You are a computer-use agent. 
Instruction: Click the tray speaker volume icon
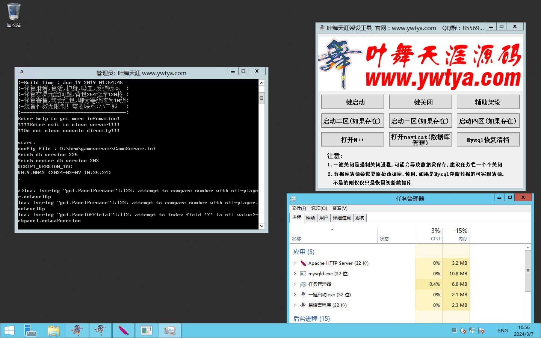pos(463,330)
